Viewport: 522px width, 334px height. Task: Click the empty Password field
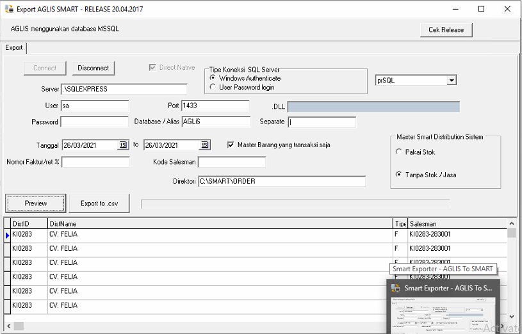pos(95,122)
